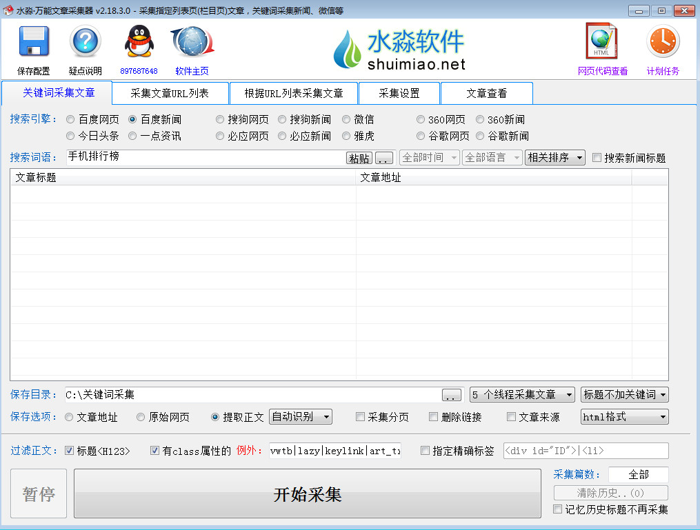Enable 指定精确标签 checkbox
Screen dimensions: 700x530
point(425,451)
